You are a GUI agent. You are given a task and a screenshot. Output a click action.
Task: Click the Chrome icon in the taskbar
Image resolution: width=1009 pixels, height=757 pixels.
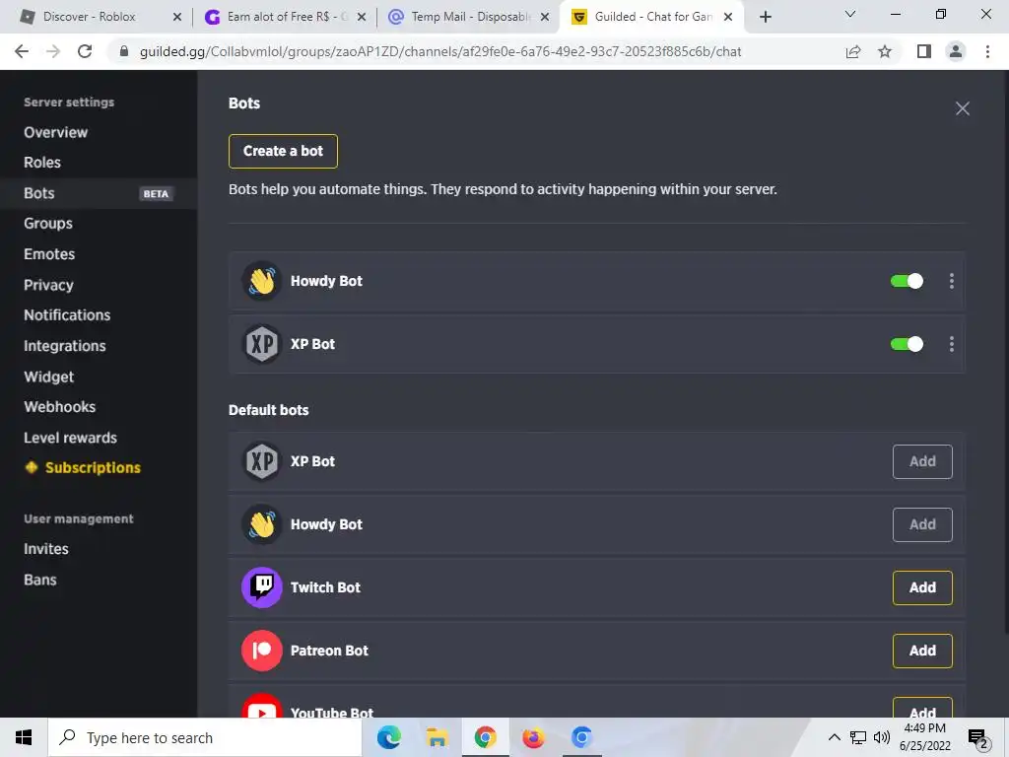pyautogui.click(x=486, y=737)
